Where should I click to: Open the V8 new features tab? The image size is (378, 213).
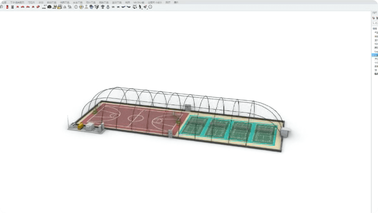pyautogui.click(x=139, y=2)
